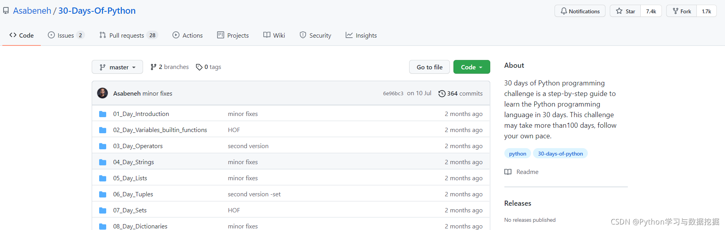The height and width of the screenshot is (230, 725).
Task: Open second version commit on 03_Day_Operators row
Action: click(x=248, y=146)
